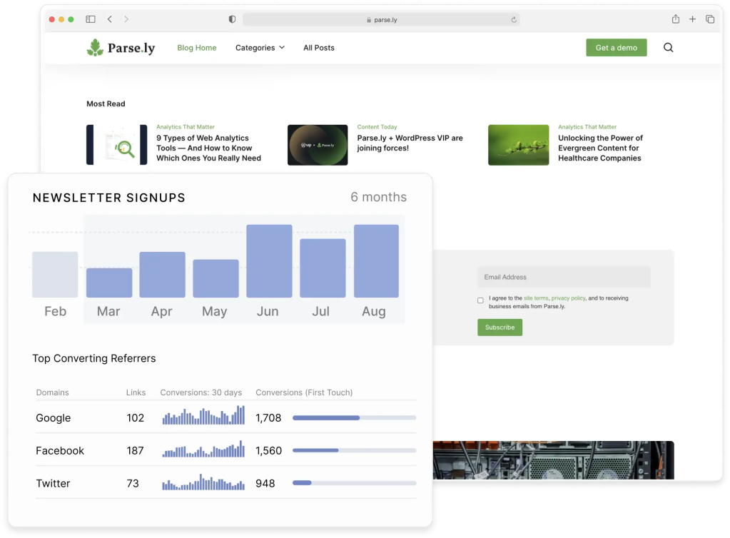Click Facebook's 187 links value
The width and height of the screenshot is (730, 538).
tap(135, 450)
